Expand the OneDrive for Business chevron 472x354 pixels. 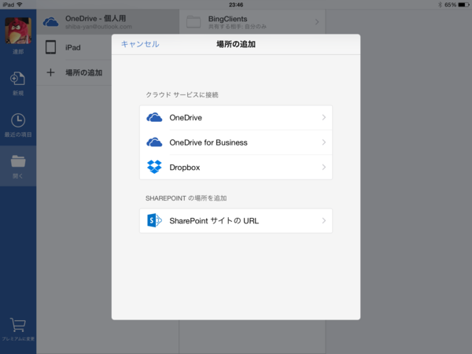pos(324,142)
